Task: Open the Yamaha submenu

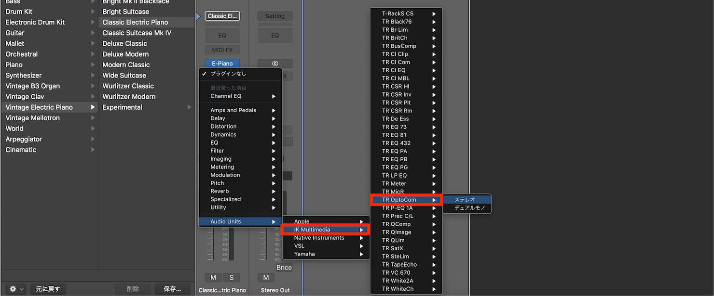Action: [326, 254]
